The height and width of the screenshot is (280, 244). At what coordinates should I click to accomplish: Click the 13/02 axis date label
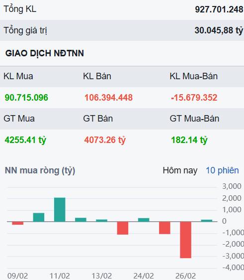coord(102,276)
